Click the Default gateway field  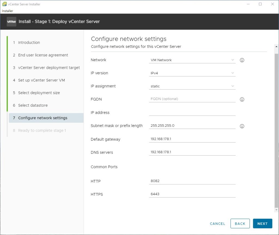click(192, 139)
